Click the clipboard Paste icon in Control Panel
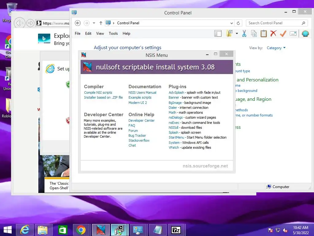Viewport: 314px width, 236px height. 263,33
